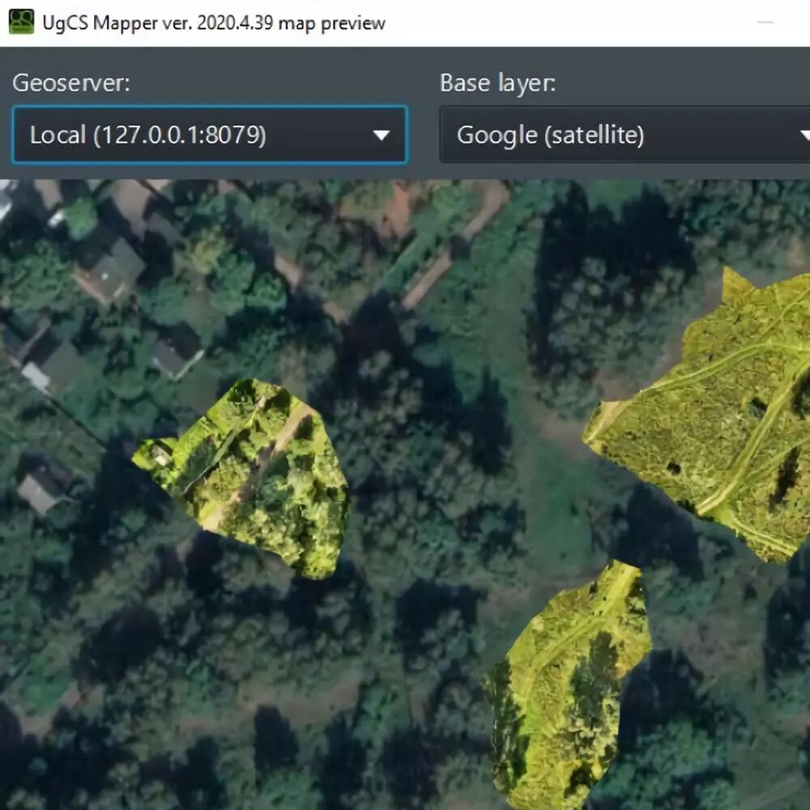Image resolution: width=810 pixels, height=810 pixels.
Task: Click the 'Geoserver:' label
Action: [x=71, y=83]
